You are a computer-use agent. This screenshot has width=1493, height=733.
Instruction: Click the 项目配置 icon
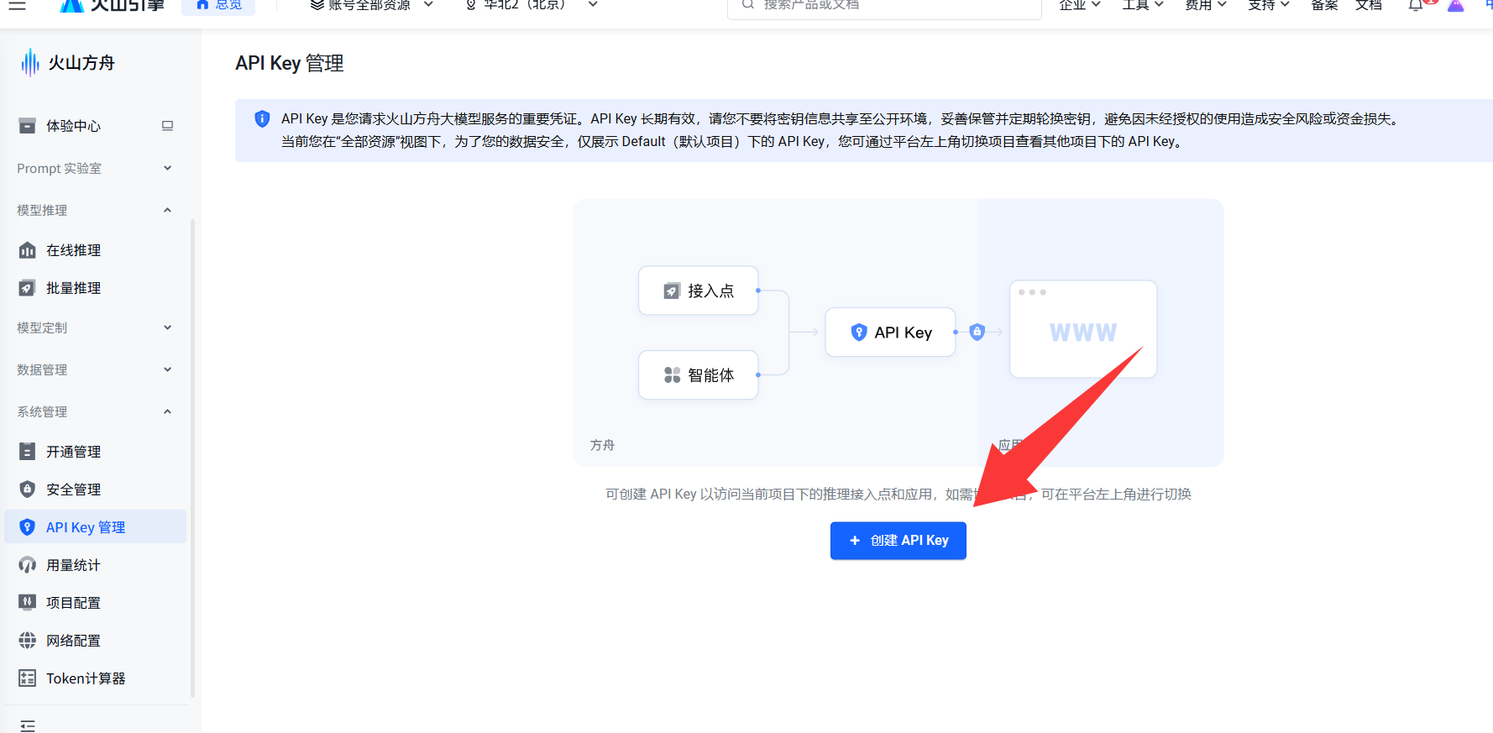[28, 603]
